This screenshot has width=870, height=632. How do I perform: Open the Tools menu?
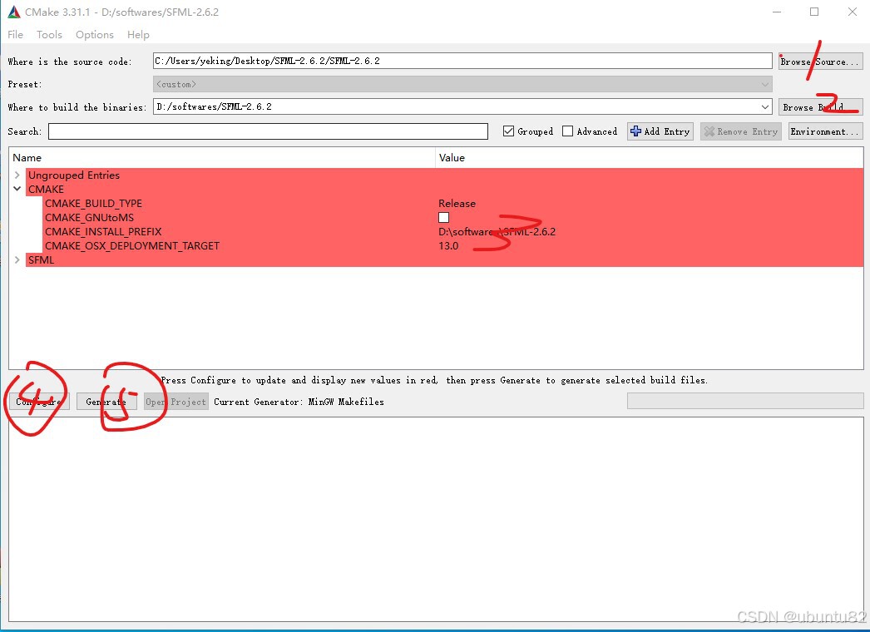49,34
